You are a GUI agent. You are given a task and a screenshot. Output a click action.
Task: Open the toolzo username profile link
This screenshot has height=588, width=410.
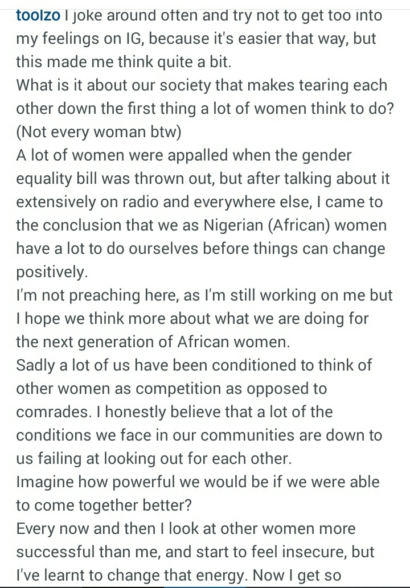[x=38, y=15]
